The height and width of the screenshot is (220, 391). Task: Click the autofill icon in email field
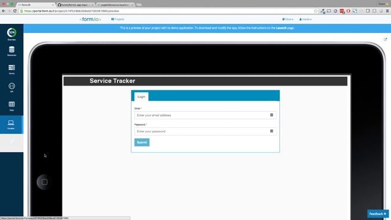(x=271, y=115)
